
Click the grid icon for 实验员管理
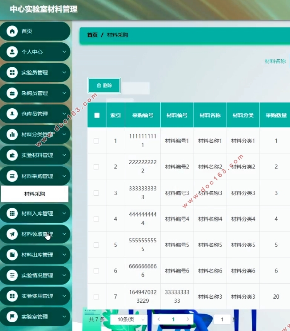pyautogui.click(x=12, y=73)
